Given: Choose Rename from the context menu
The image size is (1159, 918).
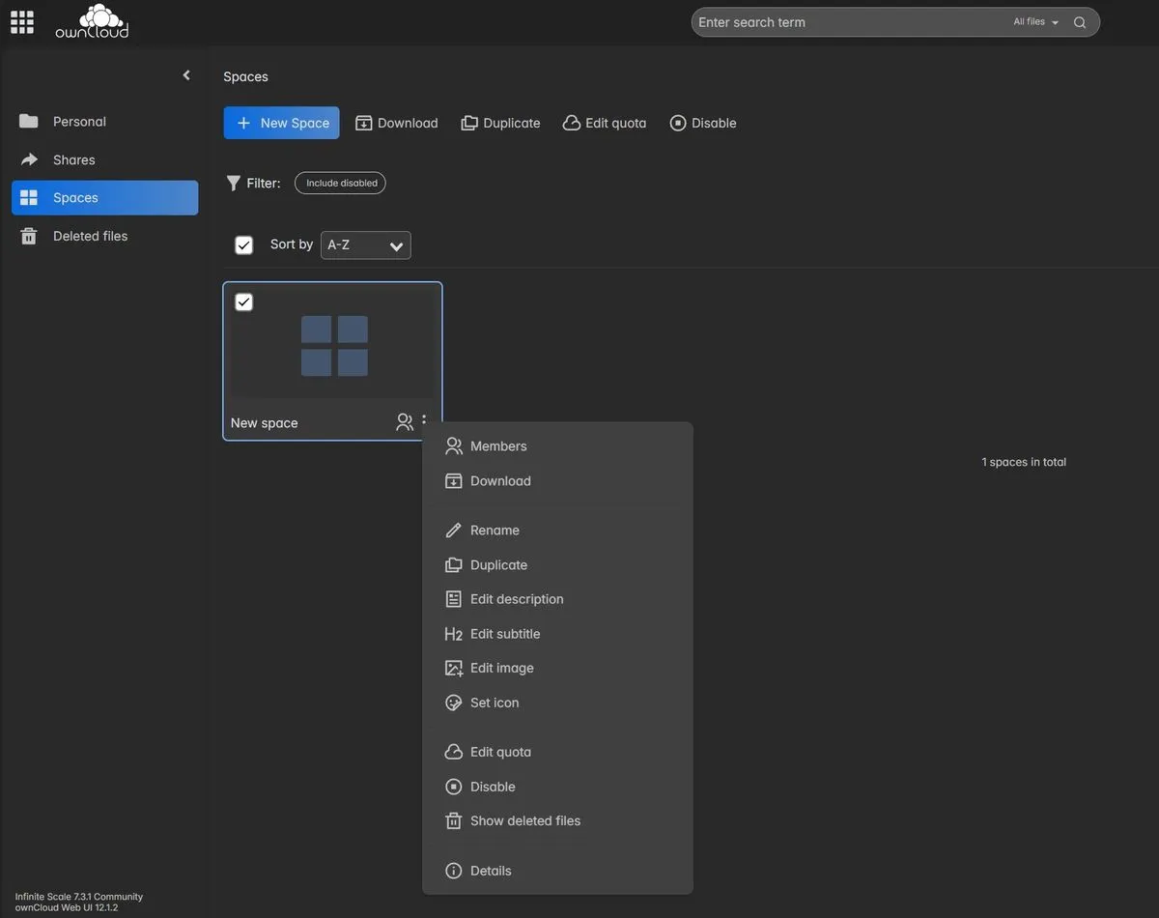Looking at the screenshot, I should pyautogui.click(x=494, y=530).
